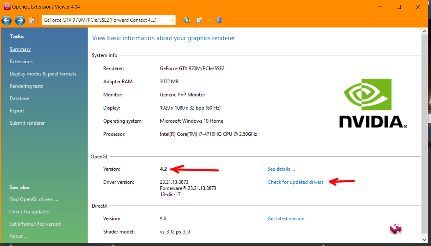Screen dimensions: 431x246
Task: Click Microsoft Windows 10 Home text
Action: coord(192,121)
